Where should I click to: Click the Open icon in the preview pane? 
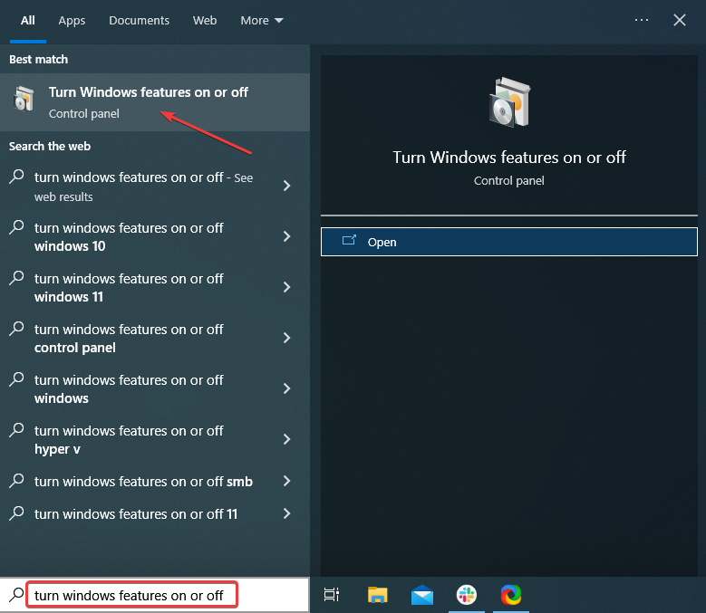pyautogui.click(x=349, y=241)
